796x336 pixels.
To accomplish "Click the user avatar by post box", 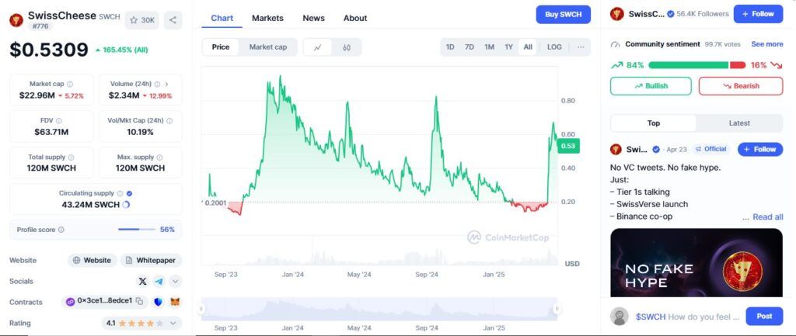I will pyautogui.click(x=620, y=317).
